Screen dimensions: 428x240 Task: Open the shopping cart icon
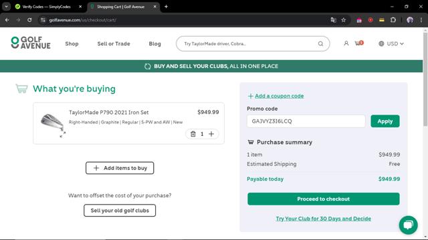[x=359, y=43]
